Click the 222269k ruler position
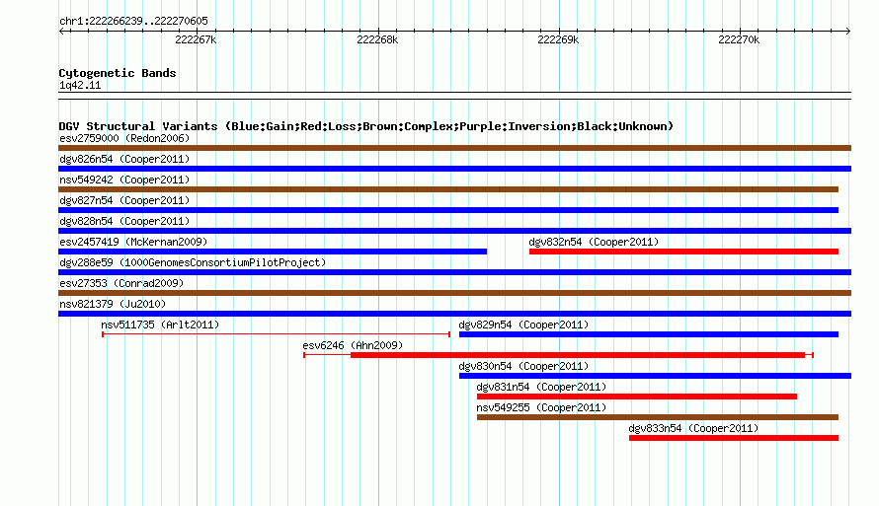 point(558,39)
